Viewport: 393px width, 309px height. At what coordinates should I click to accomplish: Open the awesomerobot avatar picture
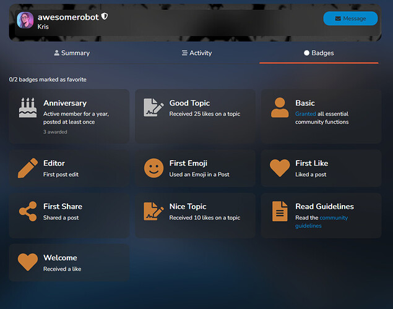(25, 20)
